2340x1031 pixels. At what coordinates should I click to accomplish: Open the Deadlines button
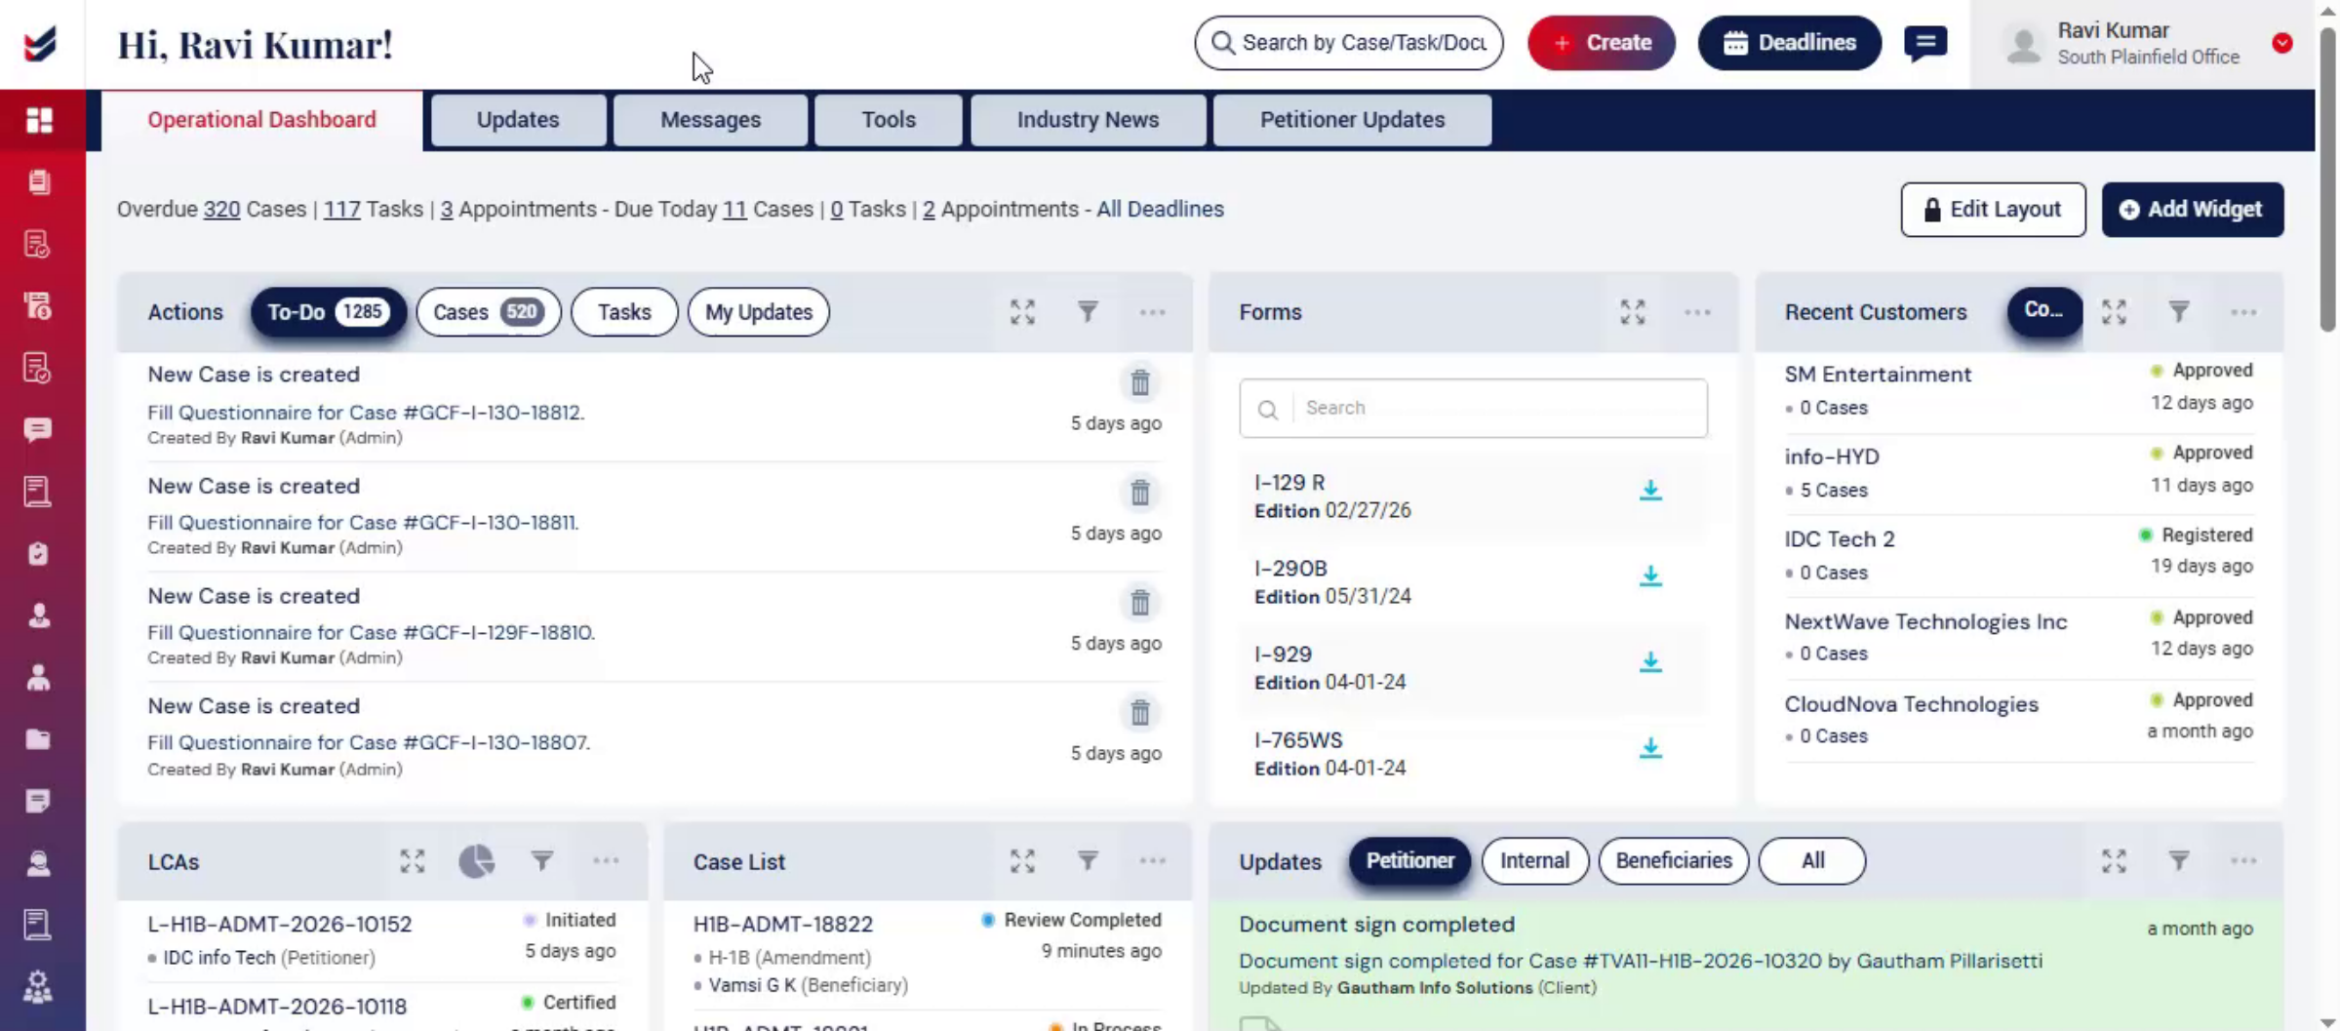coord(1790,43)
